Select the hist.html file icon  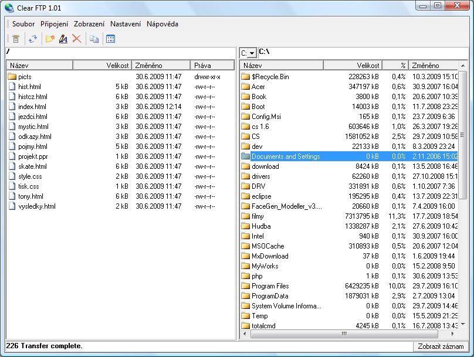[12, 87]
